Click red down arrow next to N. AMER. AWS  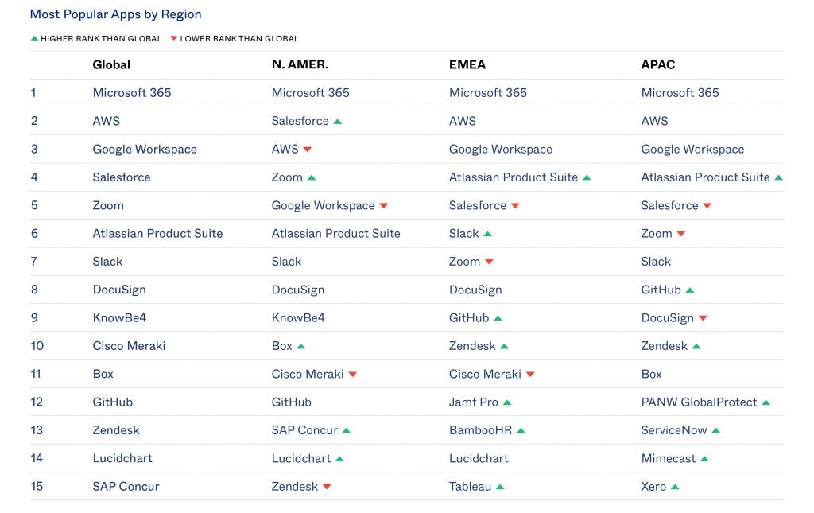tap(308, 150)
